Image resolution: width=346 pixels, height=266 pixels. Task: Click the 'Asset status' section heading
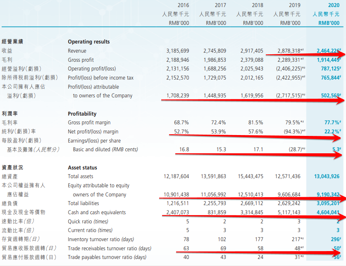click(x=82, y=167)
